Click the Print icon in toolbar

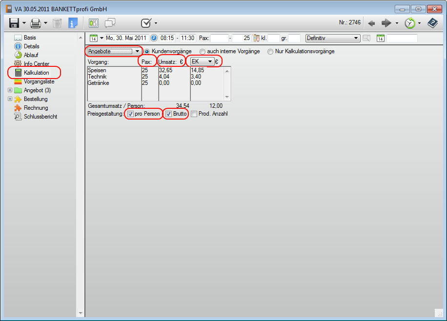click(x=36, y=23)
